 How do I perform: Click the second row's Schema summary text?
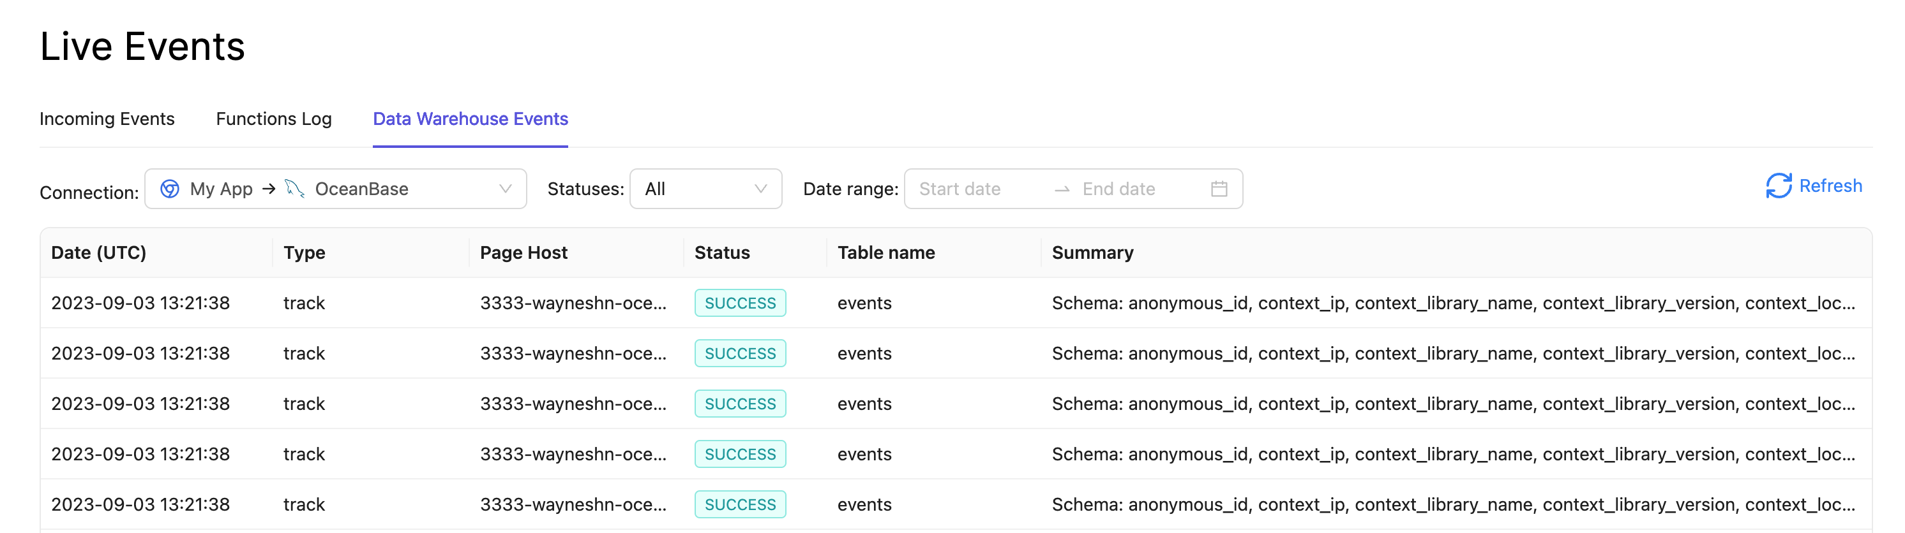(1453, 354)
